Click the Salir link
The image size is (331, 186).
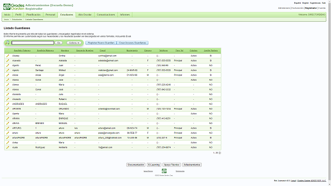324,3
